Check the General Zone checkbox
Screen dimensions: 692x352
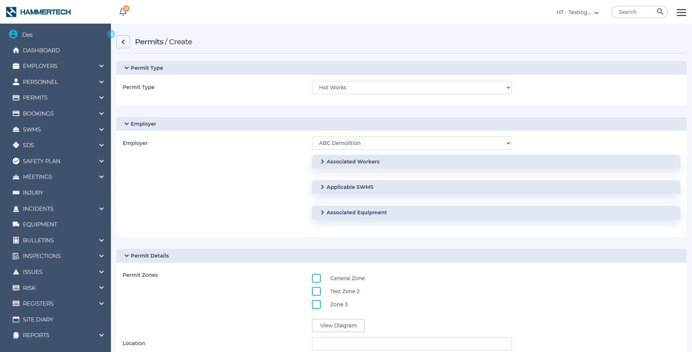pyautogui.click(x=316, y=278)
